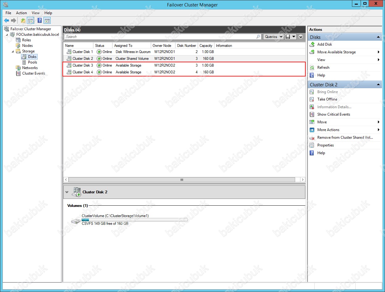Image resolution: width=385 pixels, height=292 pixels.
Task: Expand the View submenu arrow in Actions
Action: point(379,60)
